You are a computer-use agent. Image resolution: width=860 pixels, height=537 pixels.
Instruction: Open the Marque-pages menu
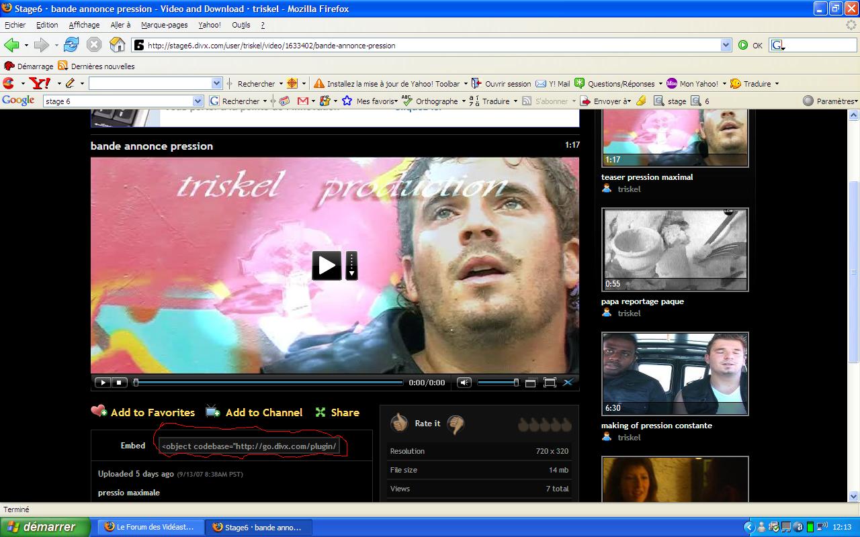point(164,25)
